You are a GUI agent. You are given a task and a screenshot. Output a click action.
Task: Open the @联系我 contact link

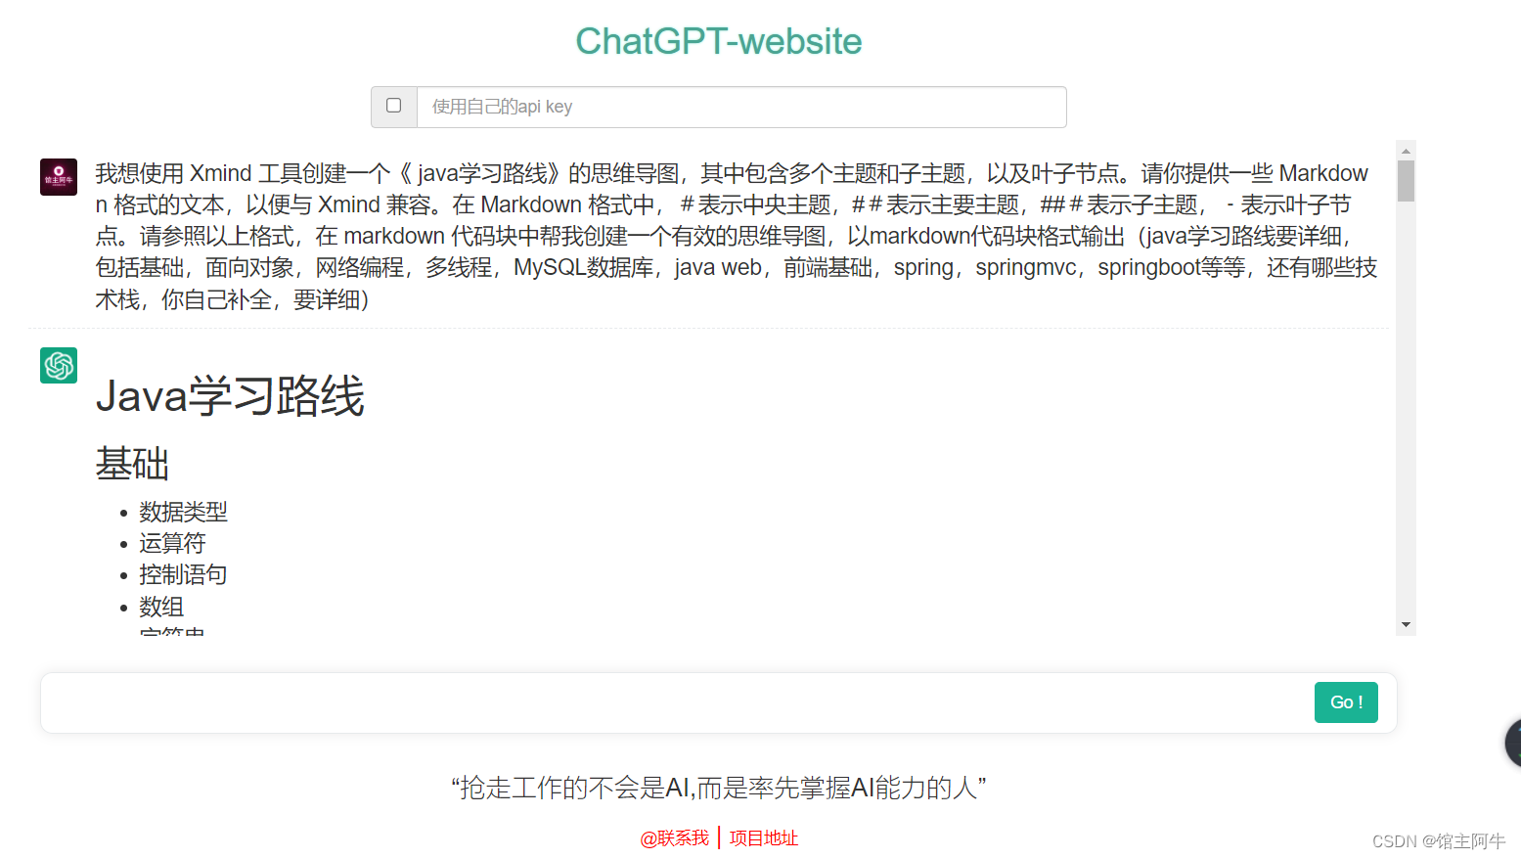tap(675, 838)
